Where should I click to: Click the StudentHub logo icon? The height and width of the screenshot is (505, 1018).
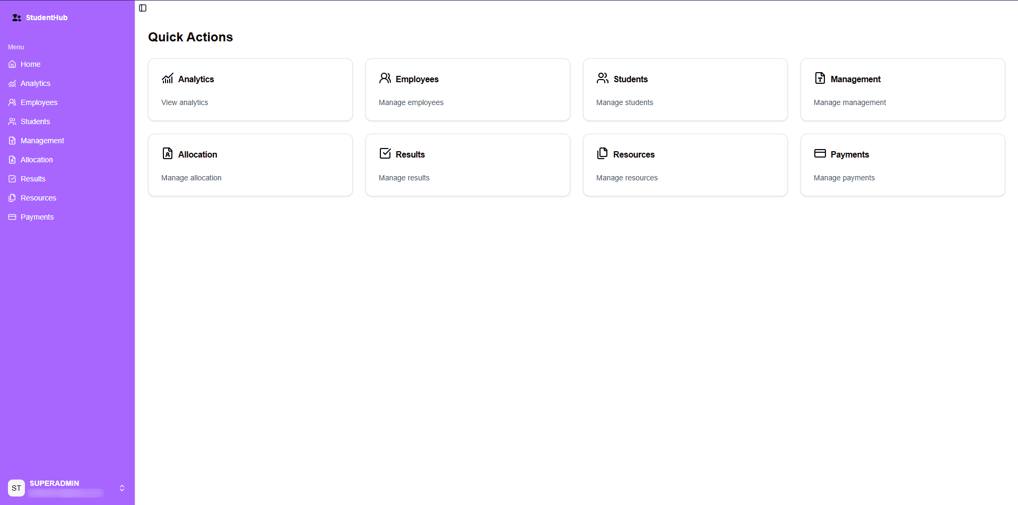tap(15, 17)
